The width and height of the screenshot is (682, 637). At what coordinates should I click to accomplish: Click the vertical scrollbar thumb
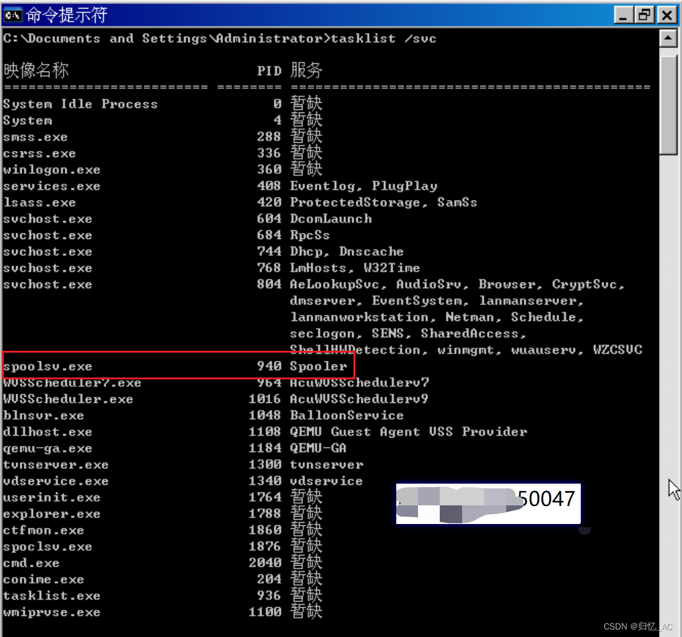click(x=668, y=105)
